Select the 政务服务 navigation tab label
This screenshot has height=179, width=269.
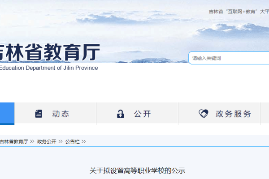(233, 114)
